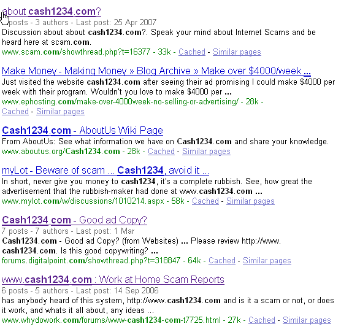Click Similar pages for aboutus.org result
This screenshot has height=332, width=341.
tap(206, 152)
